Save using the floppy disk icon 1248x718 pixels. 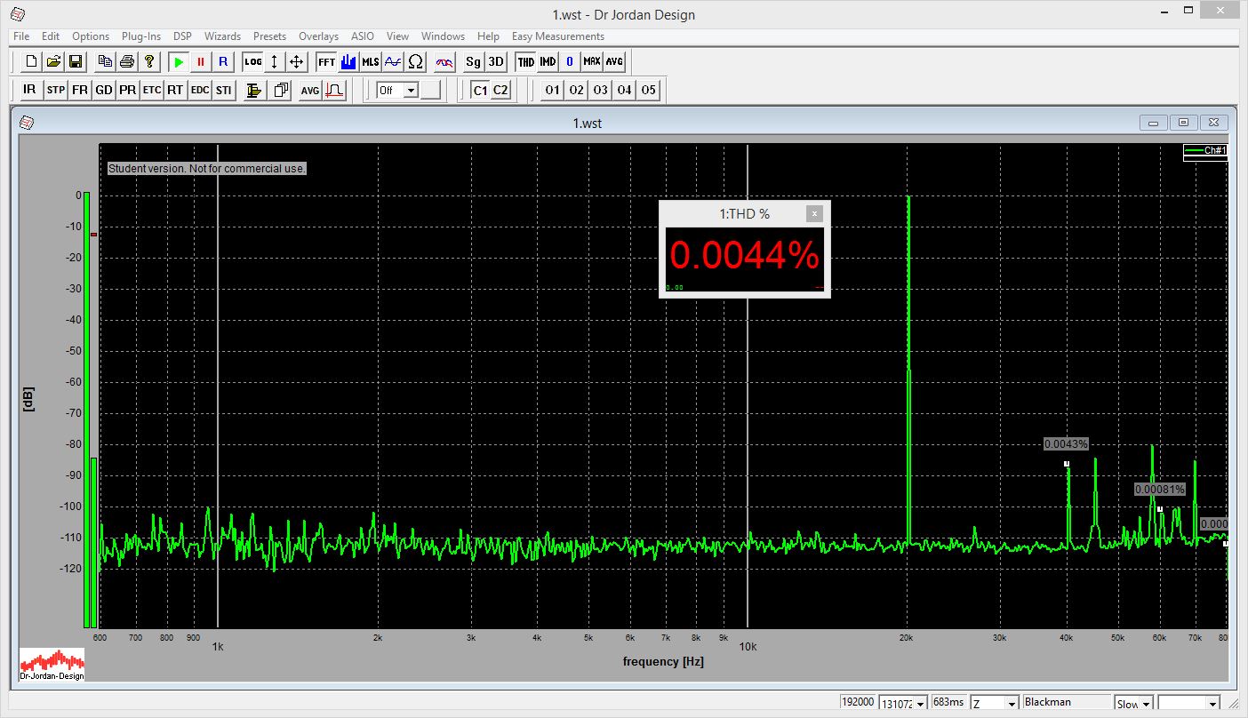(76, 62)
